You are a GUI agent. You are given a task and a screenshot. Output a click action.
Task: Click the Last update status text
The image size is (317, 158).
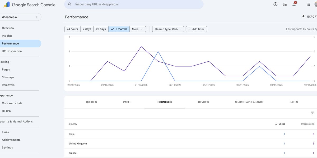click(x=301, y=29)
